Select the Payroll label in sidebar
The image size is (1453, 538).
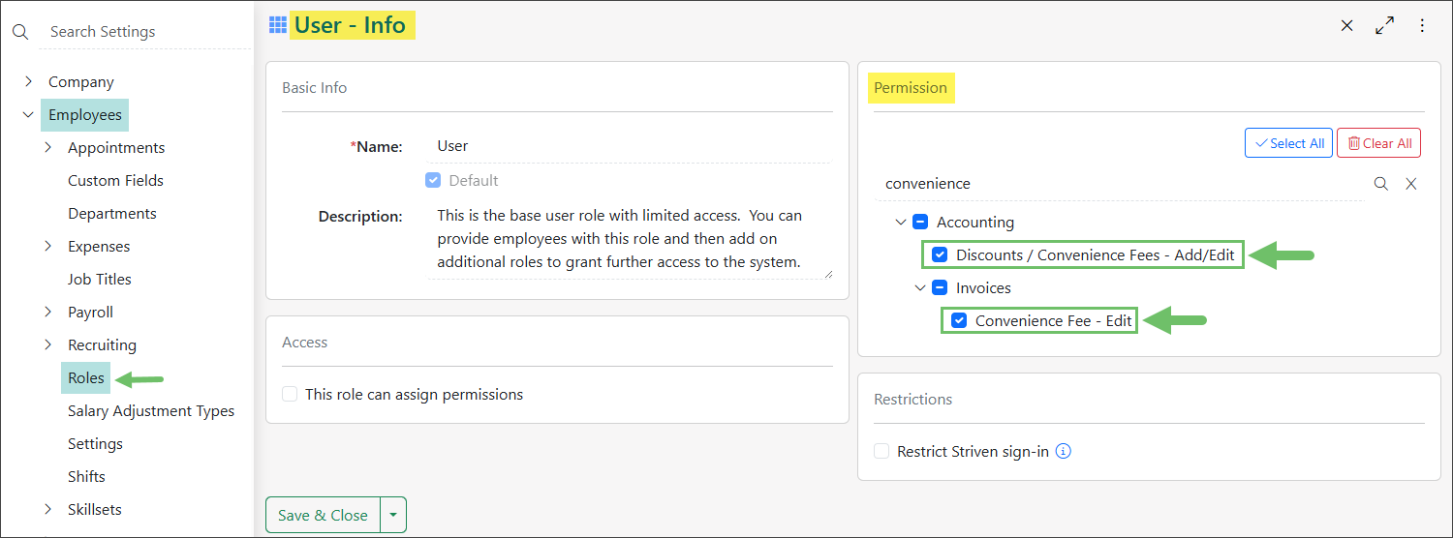tap(90, 312)
